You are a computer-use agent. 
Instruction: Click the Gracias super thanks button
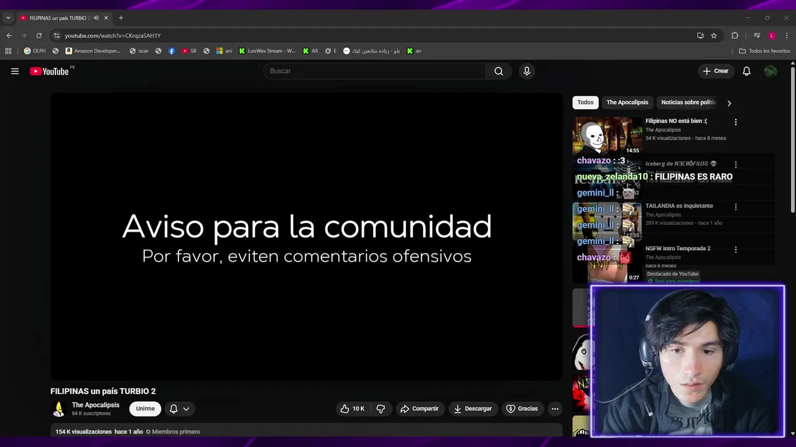coord(522,409)
